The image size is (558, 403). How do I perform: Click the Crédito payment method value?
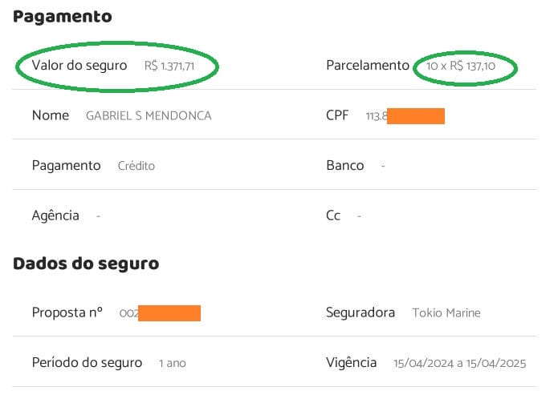coord(136,167)
